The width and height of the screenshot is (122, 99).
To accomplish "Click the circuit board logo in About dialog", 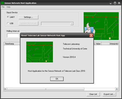I will tap(40, 52).
